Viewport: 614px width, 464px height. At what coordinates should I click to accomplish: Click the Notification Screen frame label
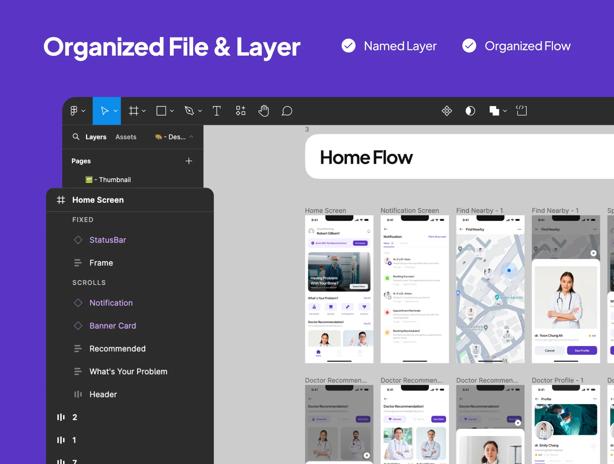(410, 211)
